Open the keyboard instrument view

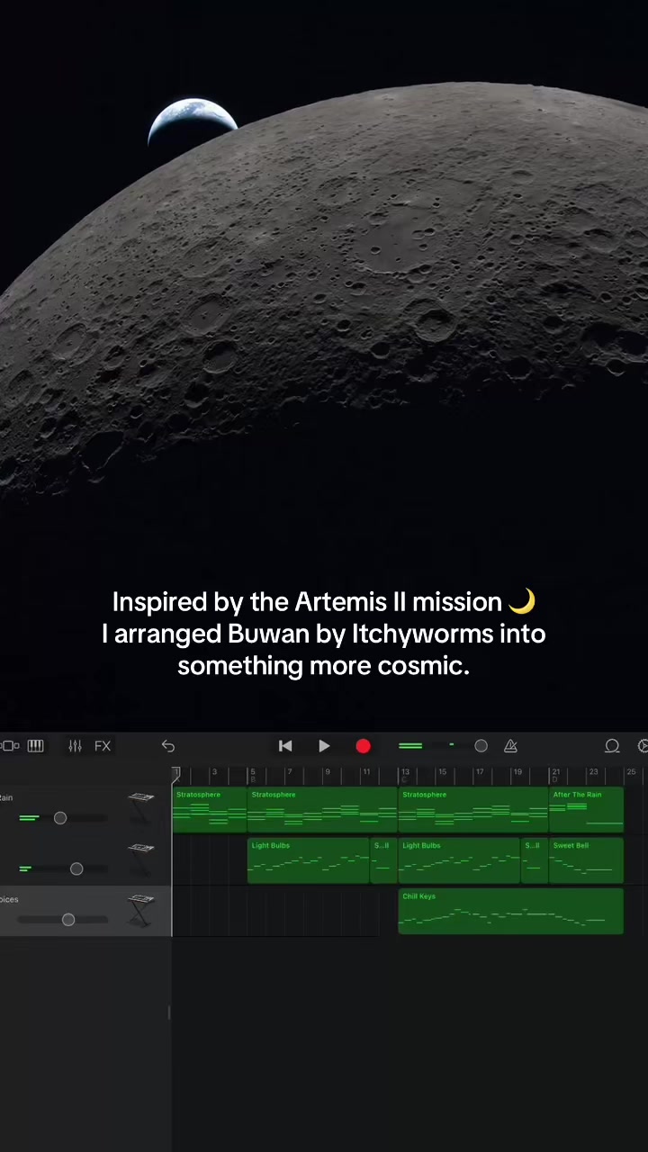(35, 746)
